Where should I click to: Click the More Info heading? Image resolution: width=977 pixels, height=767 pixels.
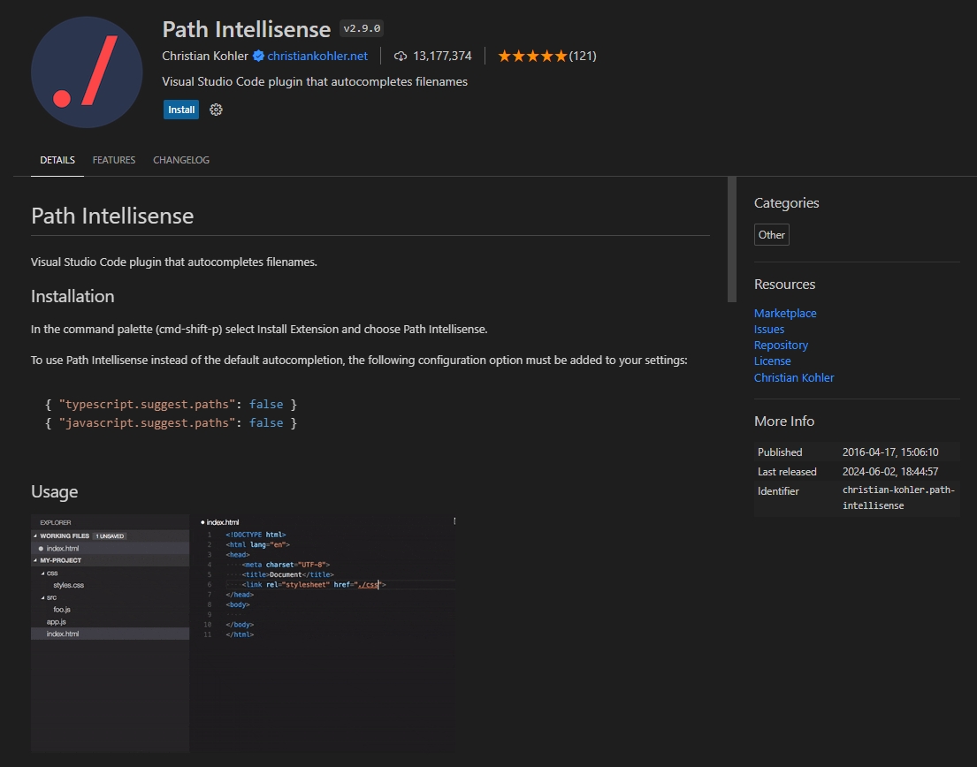click(784, 421)
